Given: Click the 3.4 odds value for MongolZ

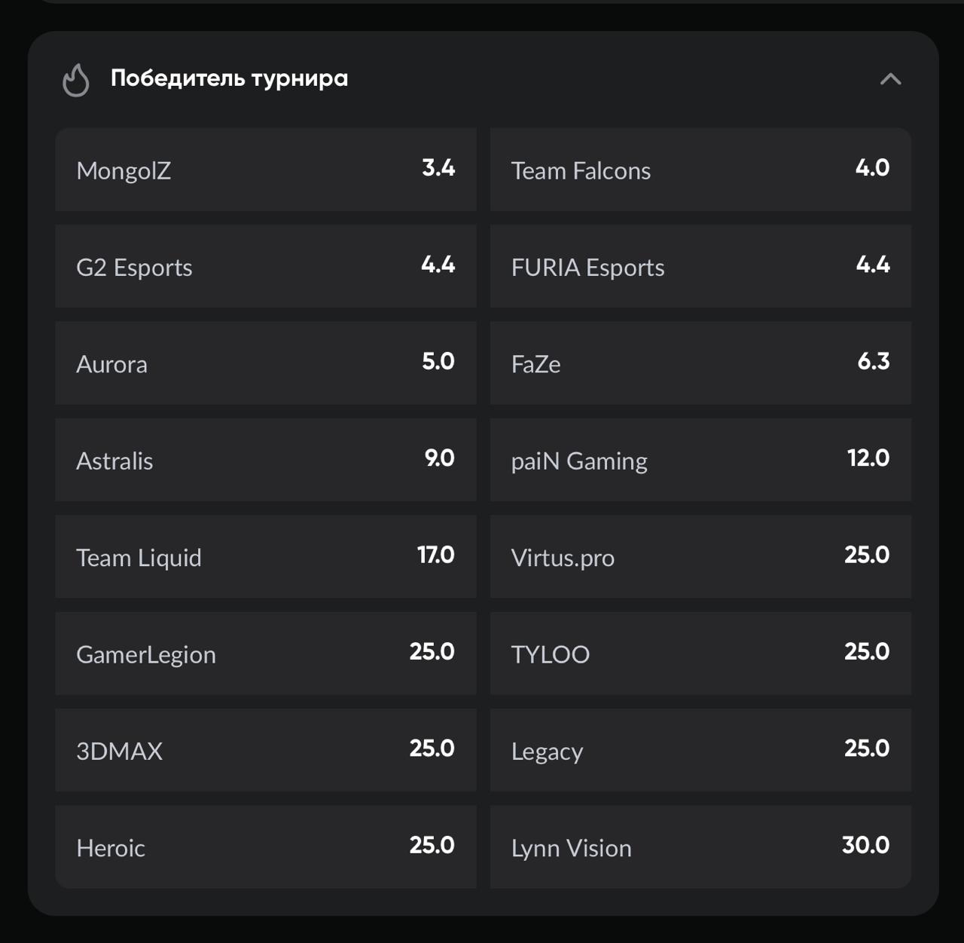Looking at the screenshot, I should (x=438, y=167).
